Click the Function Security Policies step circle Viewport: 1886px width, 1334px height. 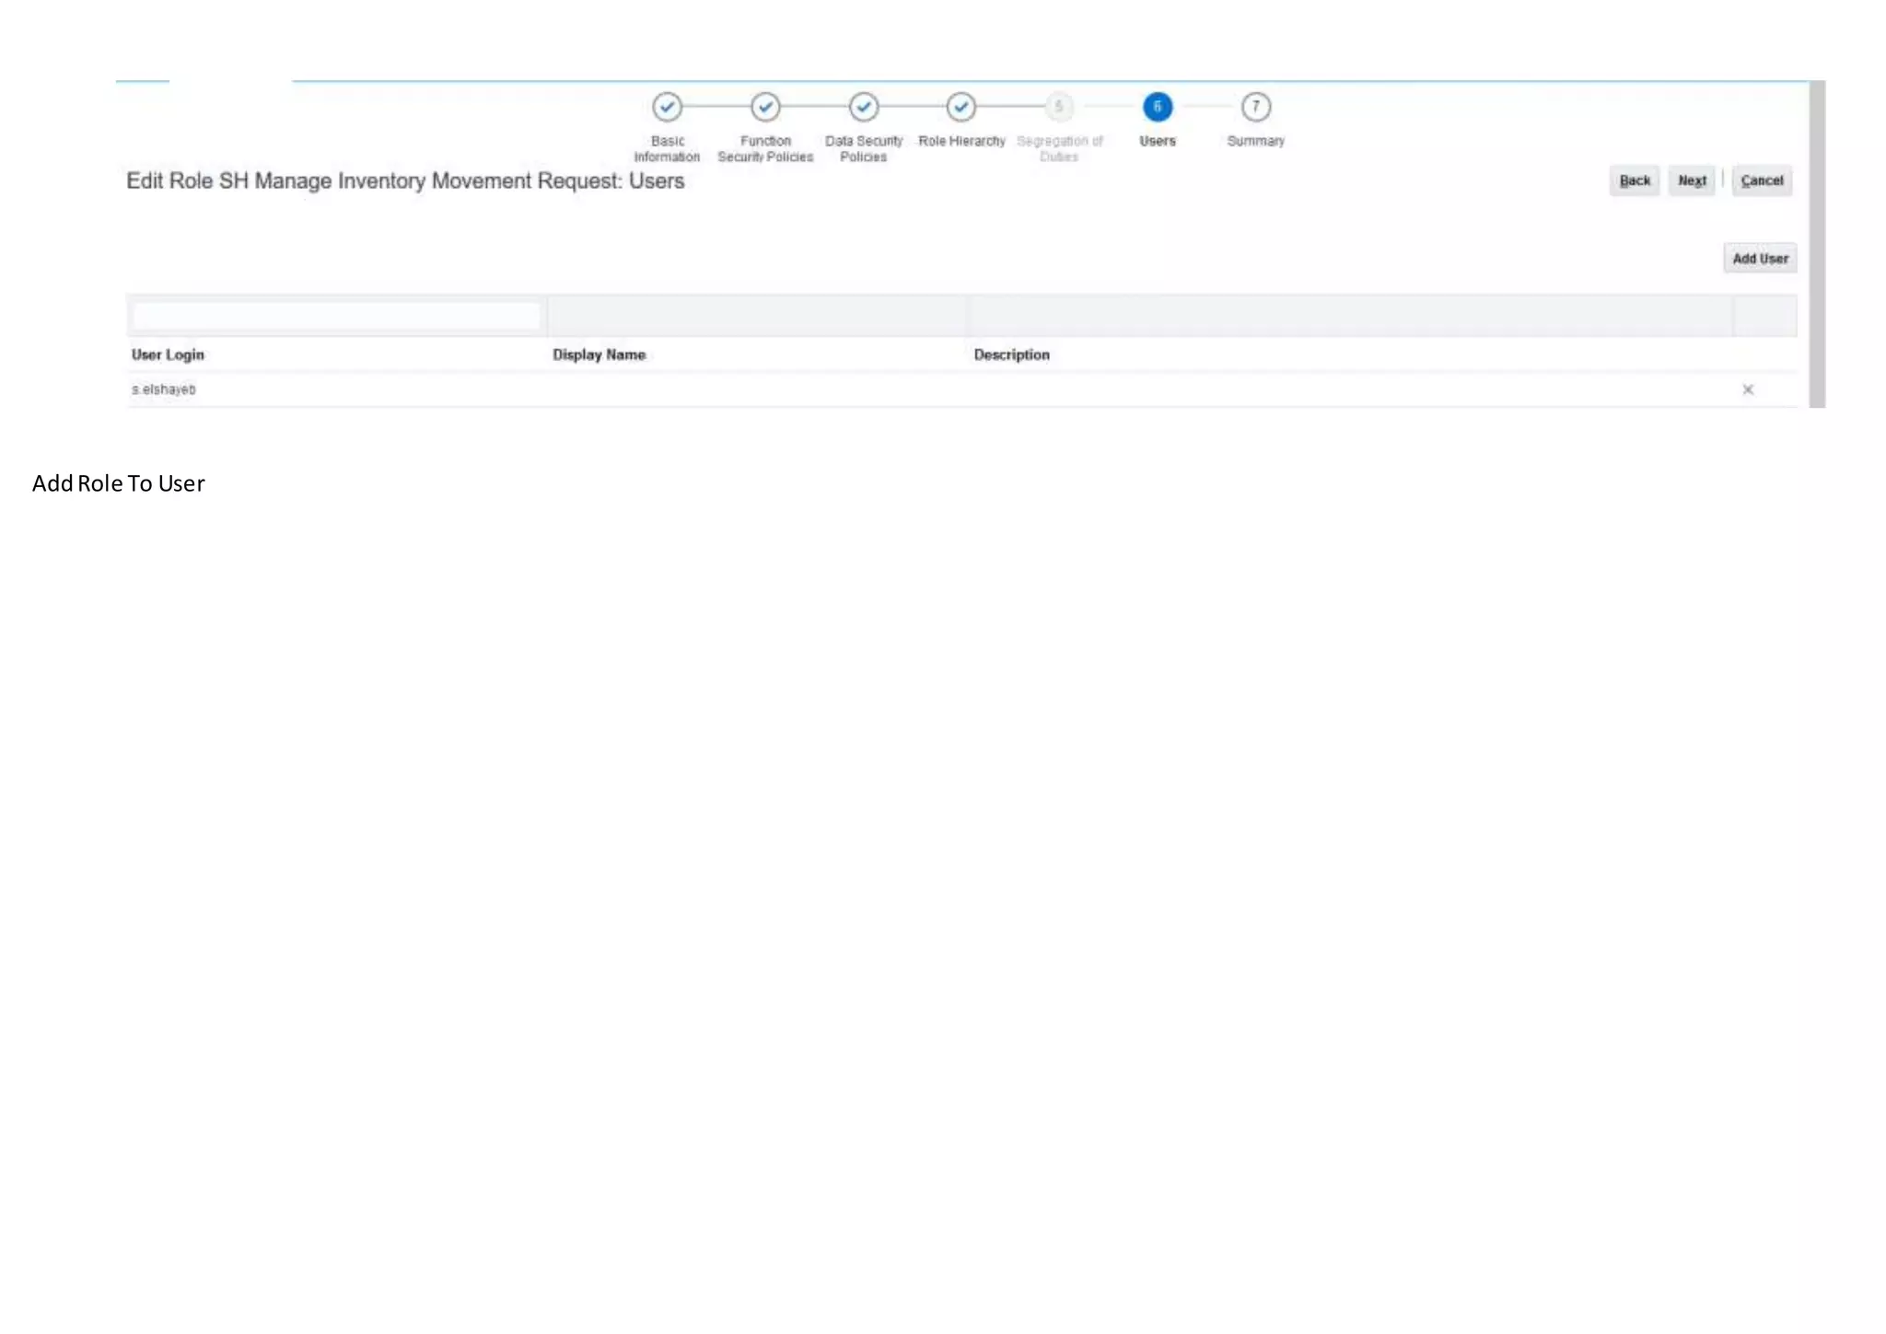[x=765, y=107]
